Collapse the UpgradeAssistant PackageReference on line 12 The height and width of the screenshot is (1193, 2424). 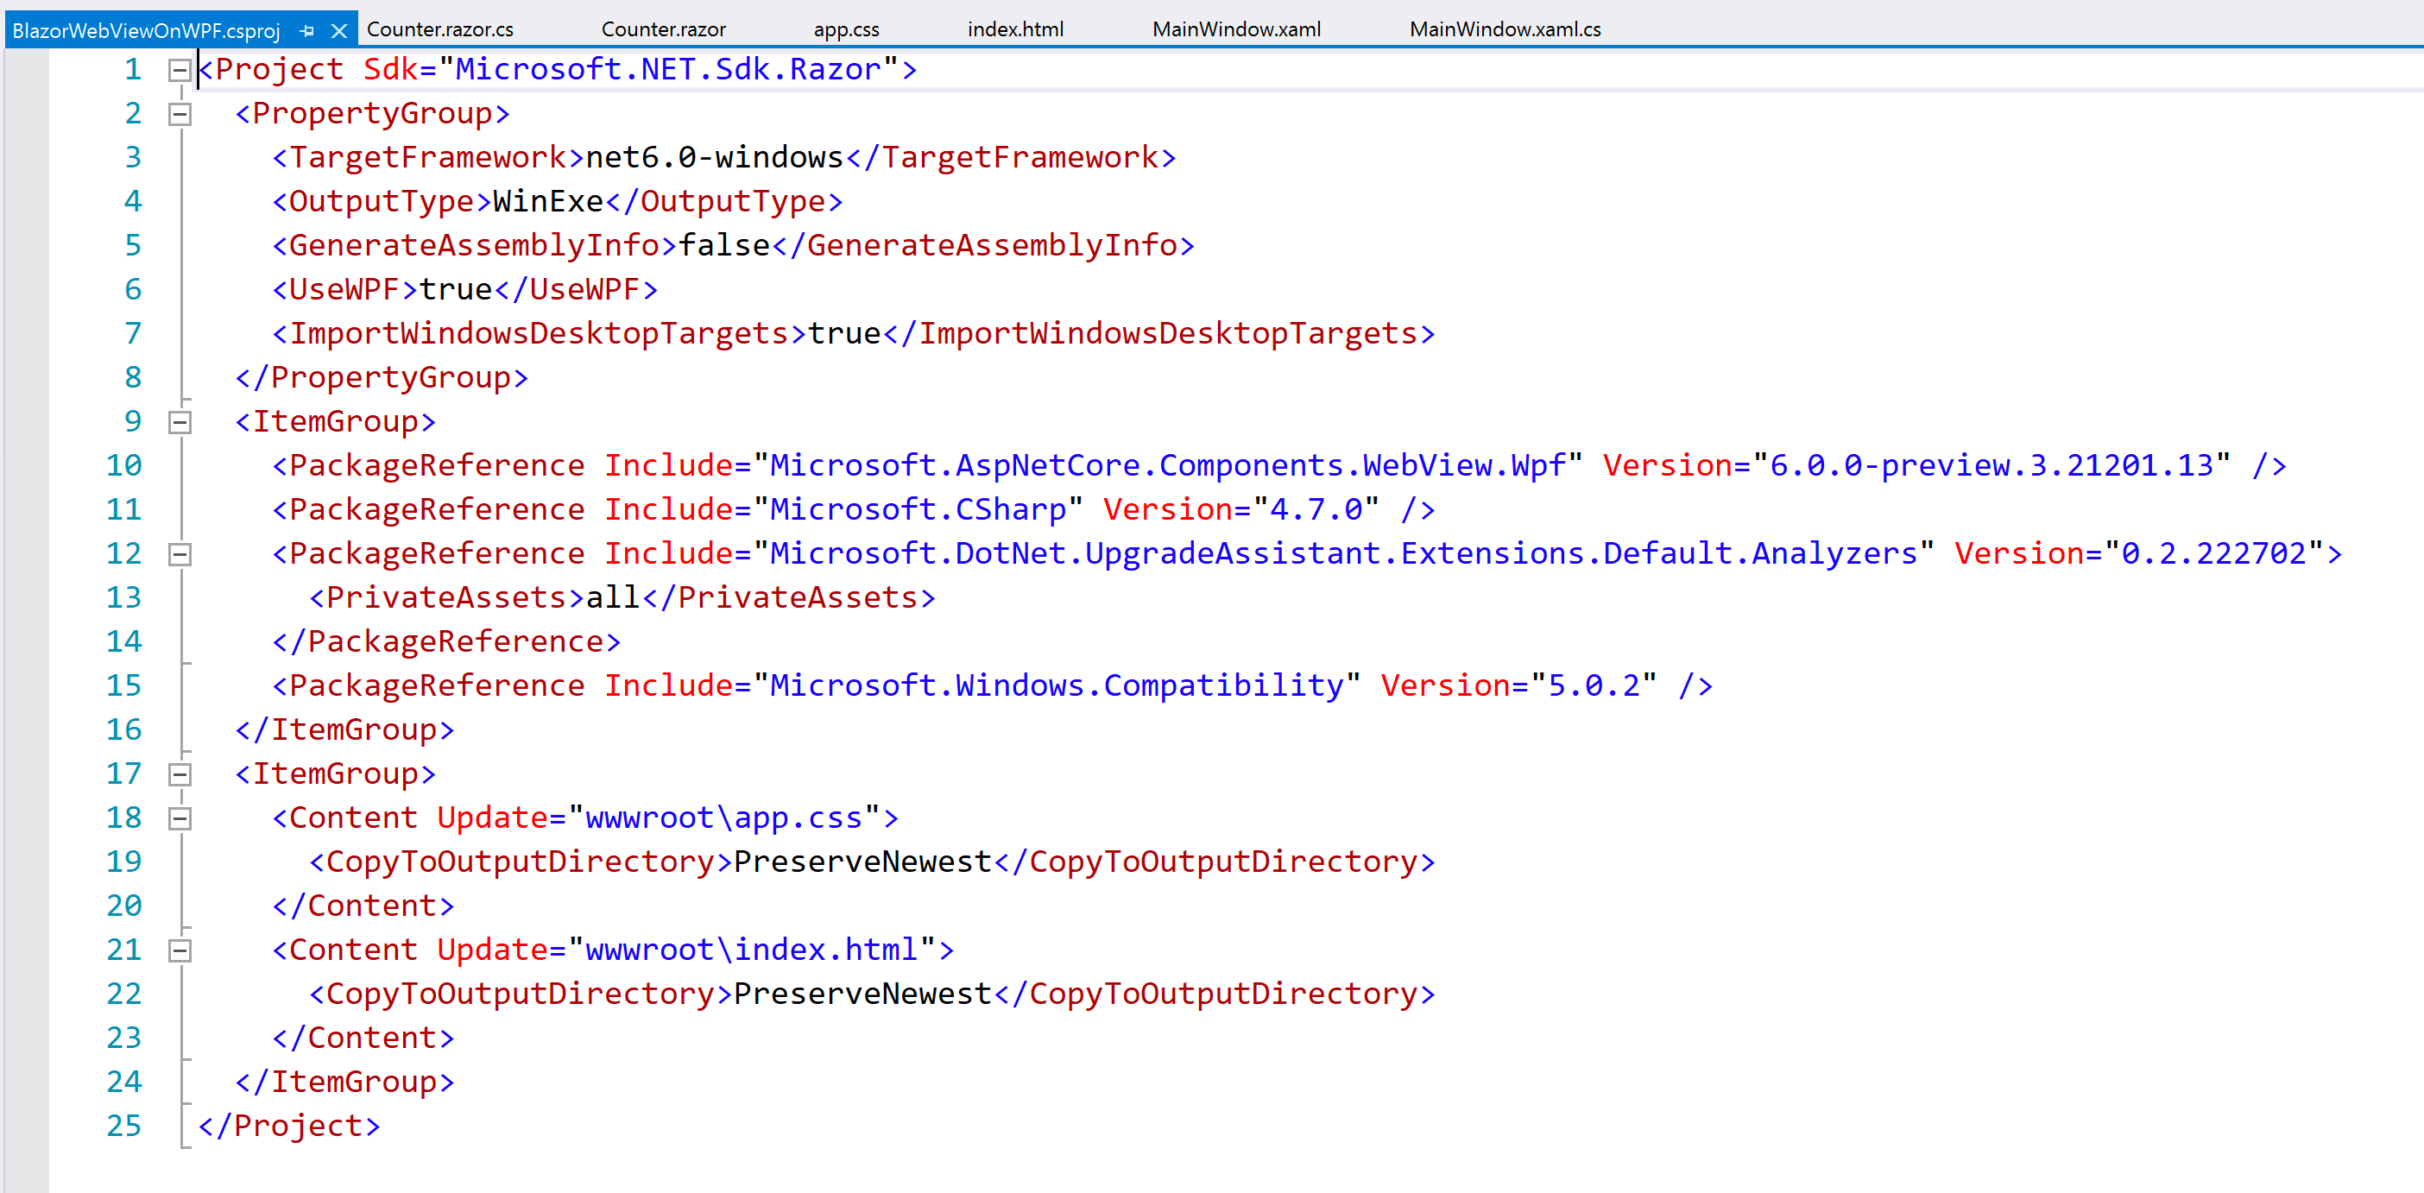coord(179,554)
